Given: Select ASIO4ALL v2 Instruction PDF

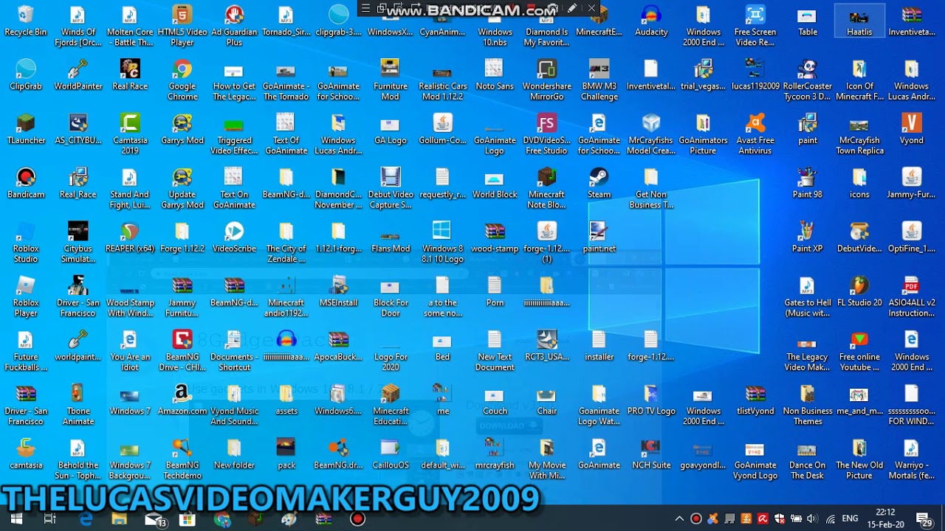Looking at the screenshot, I should click(x=912, y=296).
